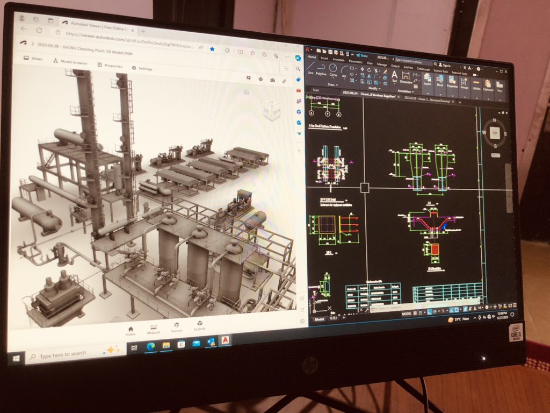Click the Explode tool in Autodesk Viewer
Viewport: 550px width, 413px height.
click(x=200, y=325)
